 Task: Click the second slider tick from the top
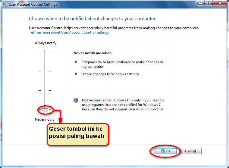(x=45, y=71)
